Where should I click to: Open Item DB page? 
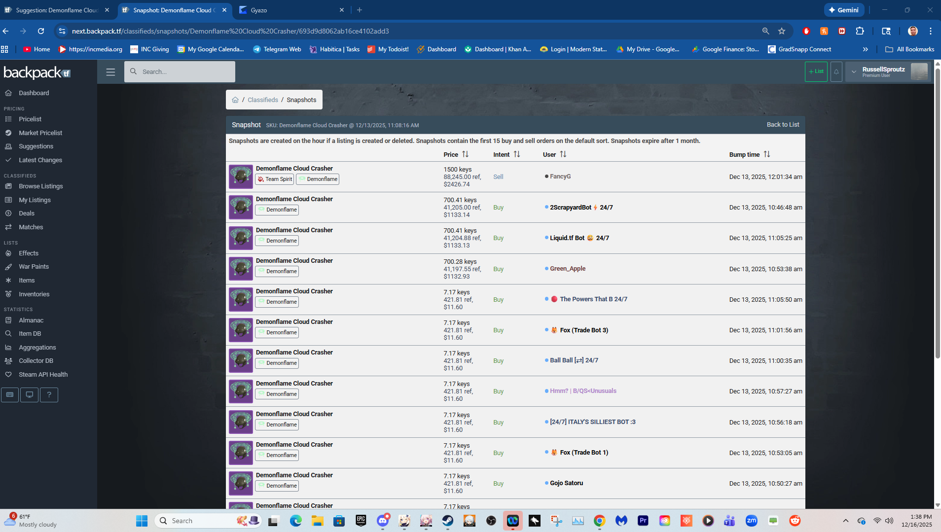click(x=30, y=333)
